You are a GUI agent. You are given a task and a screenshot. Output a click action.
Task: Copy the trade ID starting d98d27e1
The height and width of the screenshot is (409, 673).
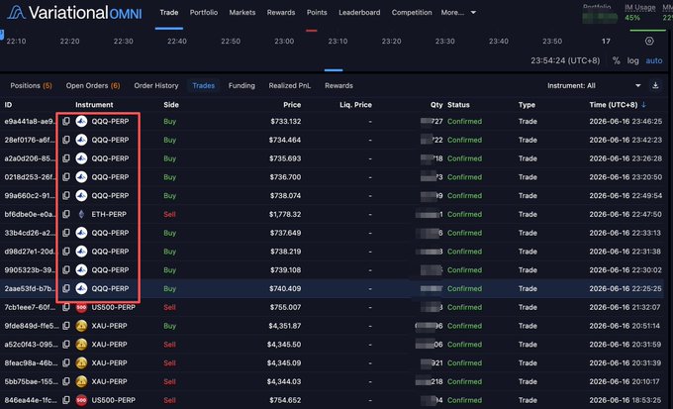tap(66, 252)
